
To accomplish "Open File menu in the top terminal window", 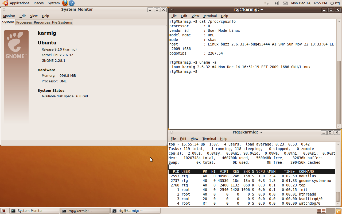I will (173, 139).
